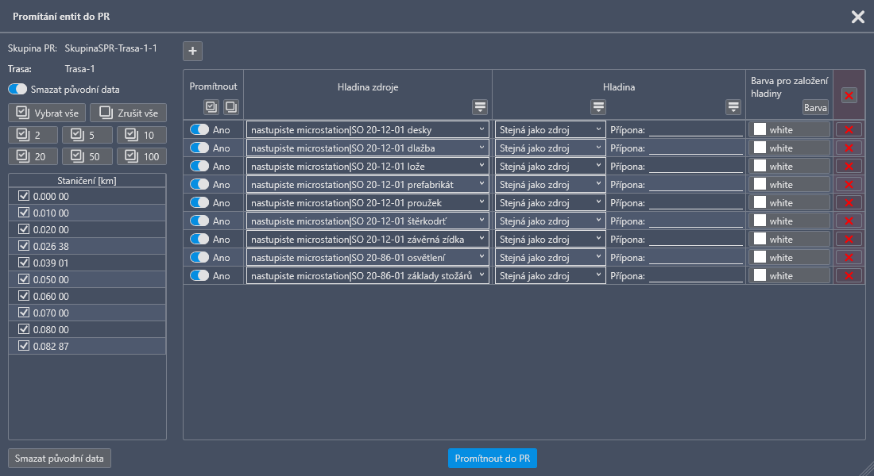Uncheck station 0.026 38 checkbox
The image size is (874, 476).
pos(24,246)
